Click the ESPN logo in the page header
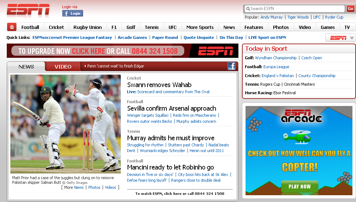 pyautogui.click(x=28, y=10)
